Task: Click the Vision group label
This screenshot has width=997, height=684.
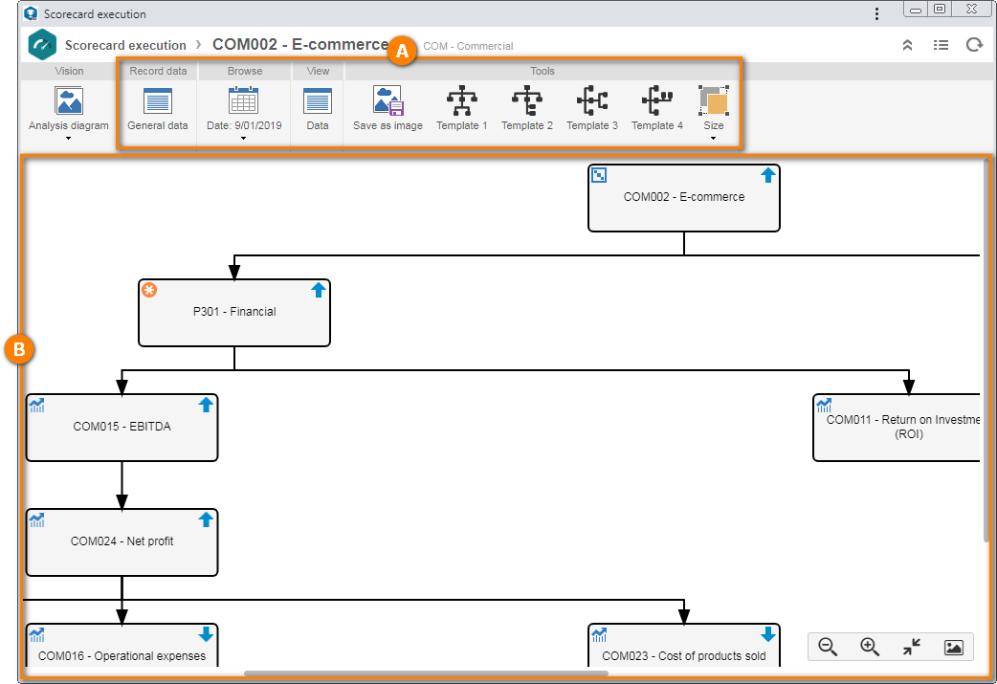Action: coord(69,71)
